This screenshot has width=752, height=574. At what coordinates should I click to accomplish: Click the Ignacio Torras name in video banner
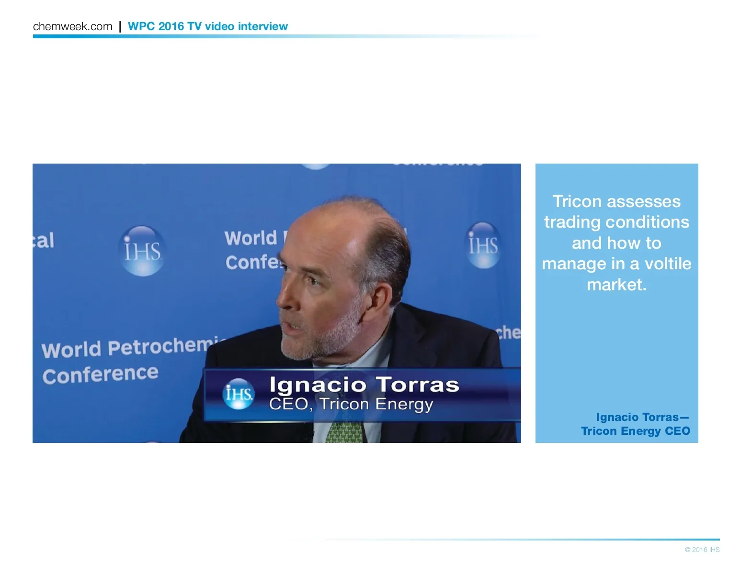[x=364, y=385]
